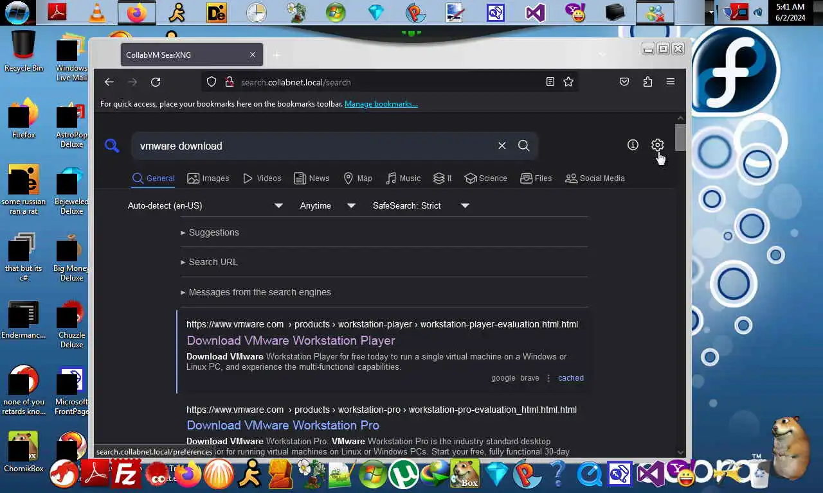Submit search with the magnifier button
The width and height of the screenshot is (823, 493).
tap(524, 146)
